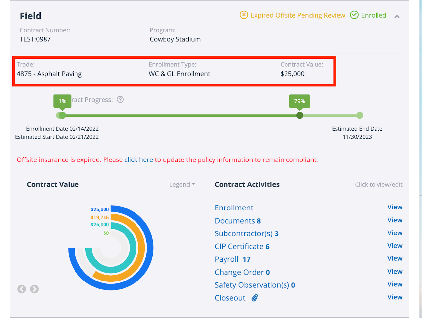Click the next chart arrow icon

click(x=34, y=289)
